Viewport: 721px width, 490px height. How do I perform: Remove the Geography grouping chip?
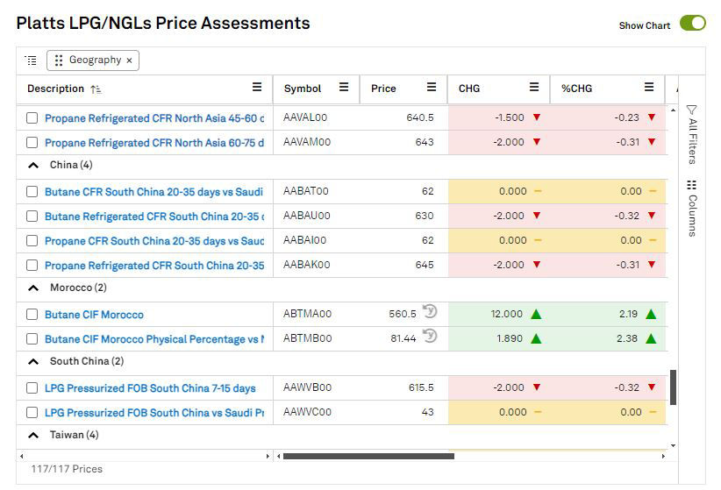pyautogui.click(x=130, y=60)
